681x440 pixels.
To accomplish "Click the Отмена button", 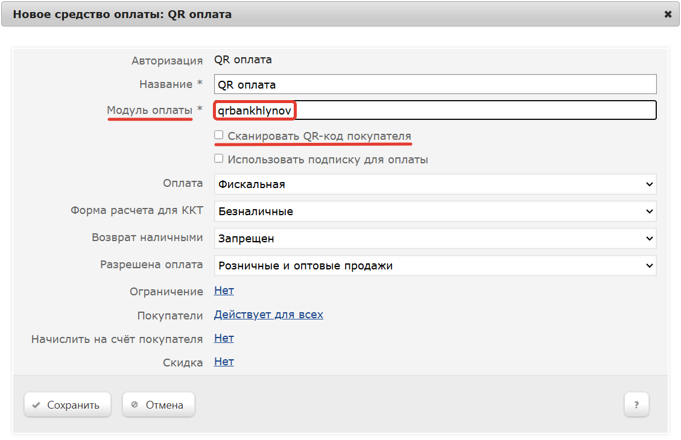I will [x=159, y=405].
